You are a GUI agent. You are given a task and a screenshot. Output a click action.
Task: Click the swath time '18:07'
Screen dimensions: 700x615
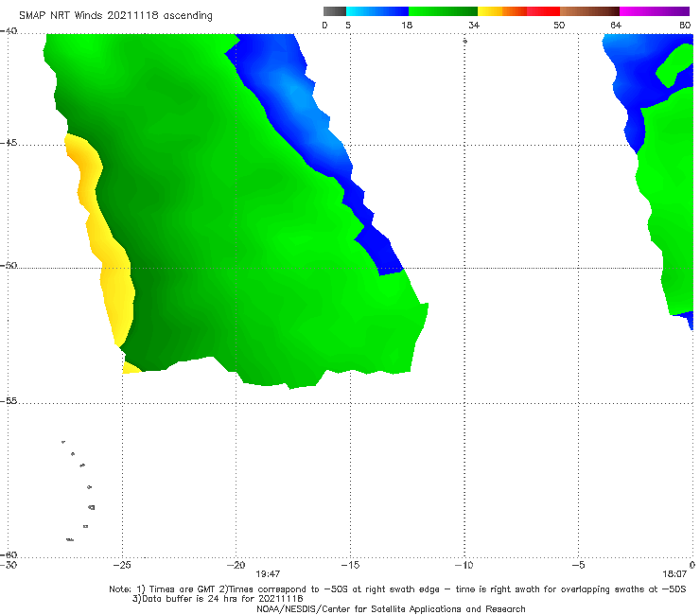[674, 574]
